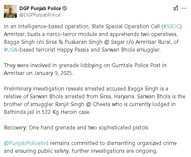The height and width of the screenshot is (157, 191).
Task: Click the sentence about grenade lobbying
Action: pyautogui.click(x=85, y=69)
